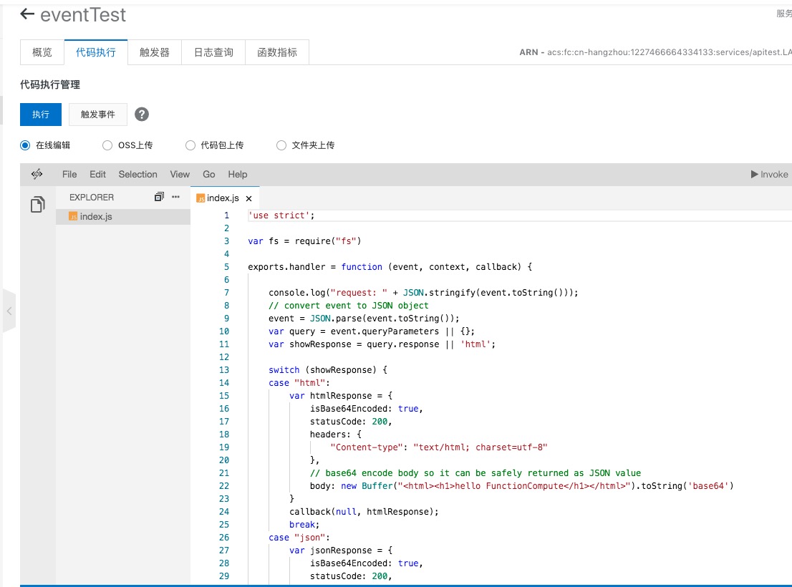Click the EXPLORER panel header
The image size is (792, 587).
[x=92, y=198]
